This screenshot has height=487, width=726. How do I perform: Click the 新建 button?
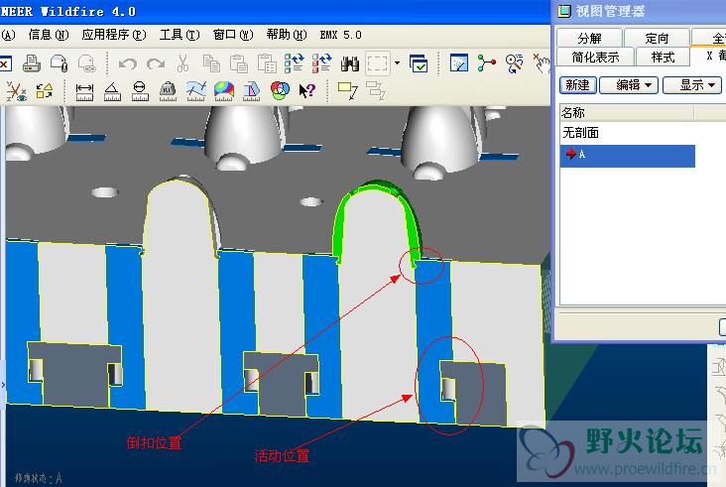pos(578,85)
